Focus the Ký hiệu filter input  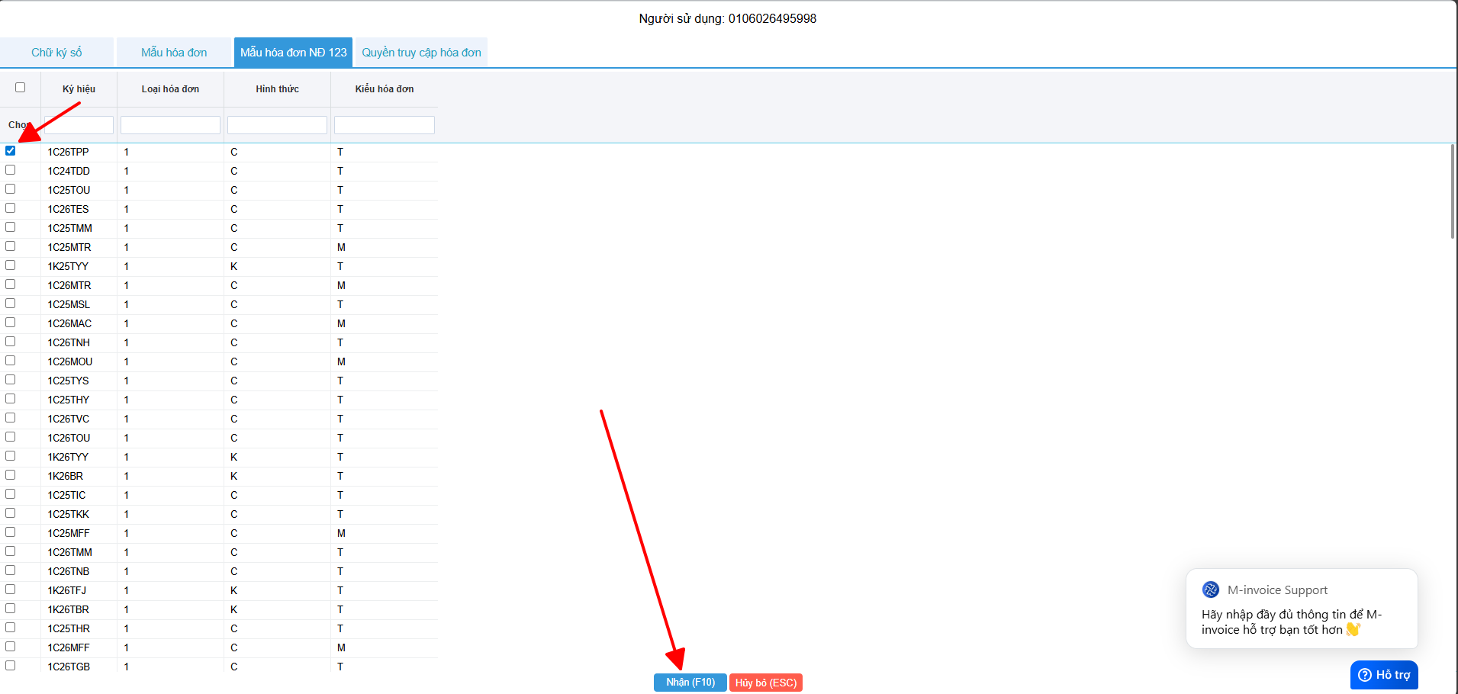click(79, 125)
